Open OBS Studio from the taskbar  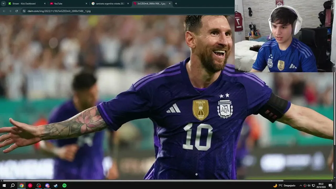pos(39,186)
